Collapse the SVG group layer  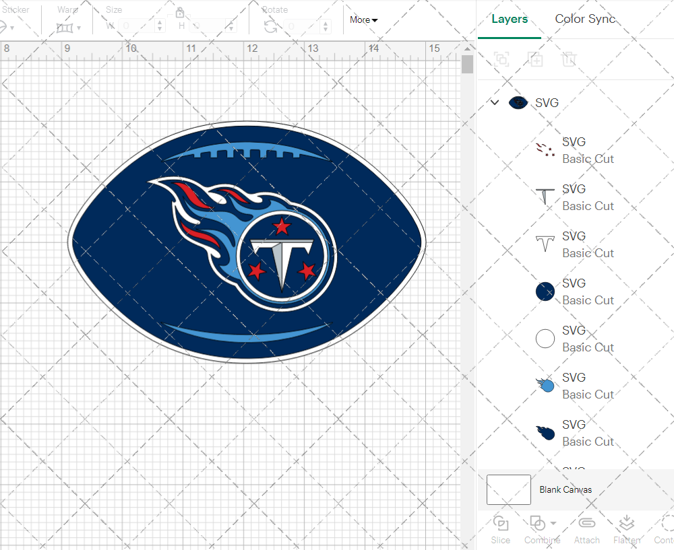[495, 102]
